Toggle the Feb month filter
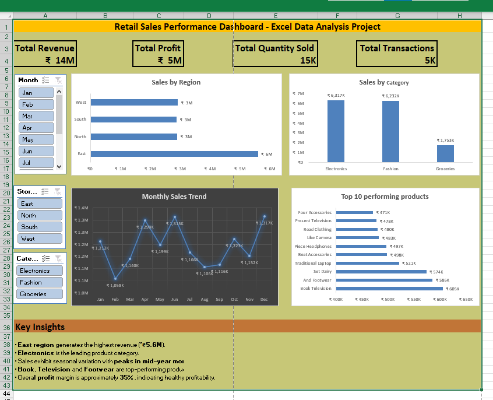The image size is (493, 400). 37,104
